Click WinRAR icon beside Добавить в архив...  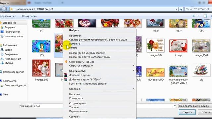pos(66,75)
